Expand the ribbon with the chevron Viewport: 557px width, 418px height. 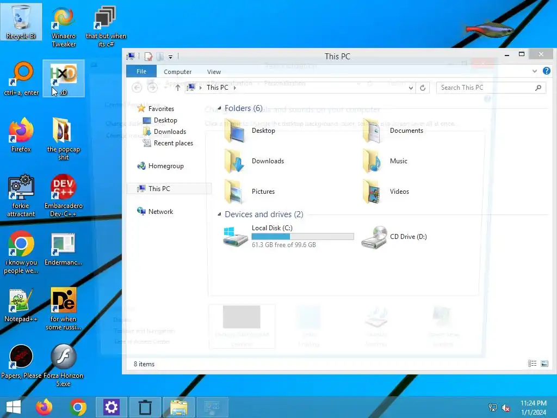(x=535, y=71)
